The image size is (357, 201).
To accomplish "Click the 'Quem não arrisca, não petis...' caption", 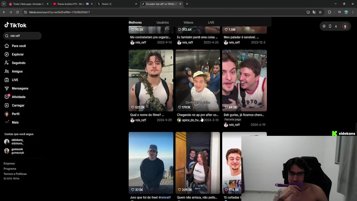I will click(197, 197).
